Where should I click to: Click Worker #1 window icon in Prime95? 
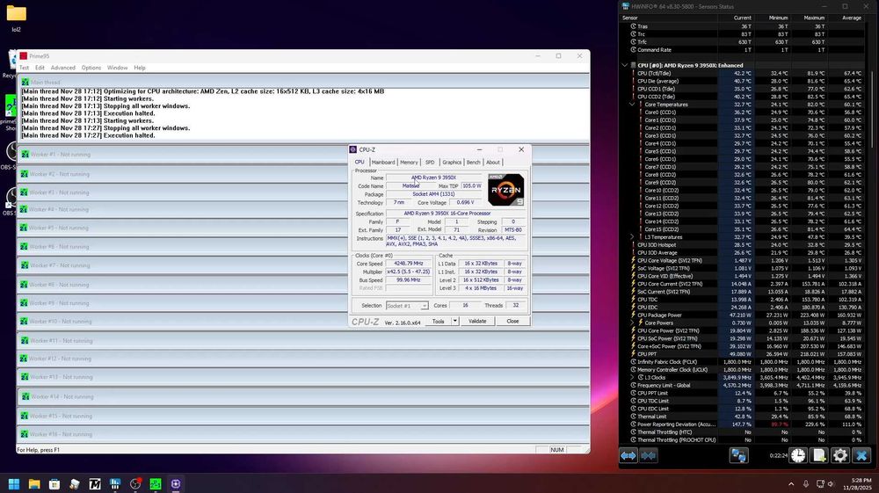tap(24, 154)
